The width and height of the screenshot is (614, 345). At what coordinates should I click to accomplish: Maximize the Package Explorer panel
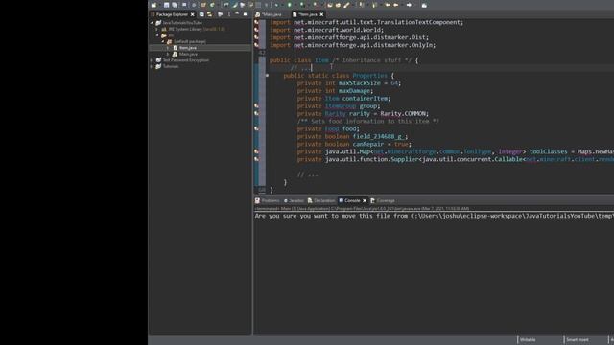pyautogui.click(x=246, y=14)
